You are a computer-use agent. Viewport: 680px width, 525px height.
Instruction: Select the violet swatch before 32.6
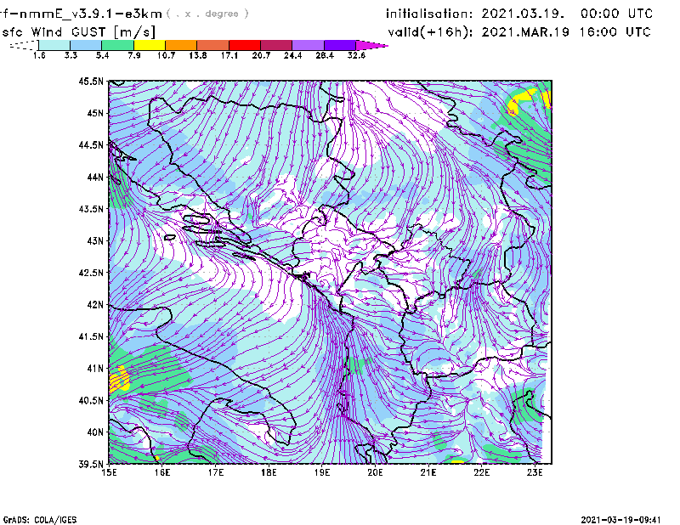(x=340, y=45)
